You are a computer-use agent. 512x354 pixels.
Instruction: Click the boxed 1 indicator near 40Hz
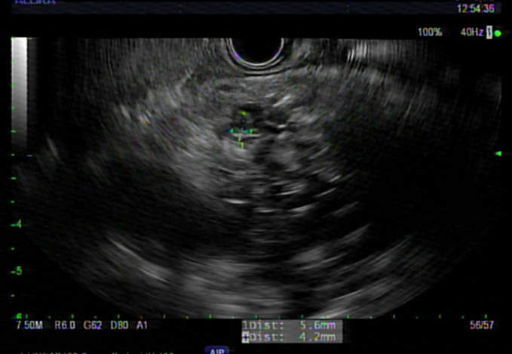489,33
